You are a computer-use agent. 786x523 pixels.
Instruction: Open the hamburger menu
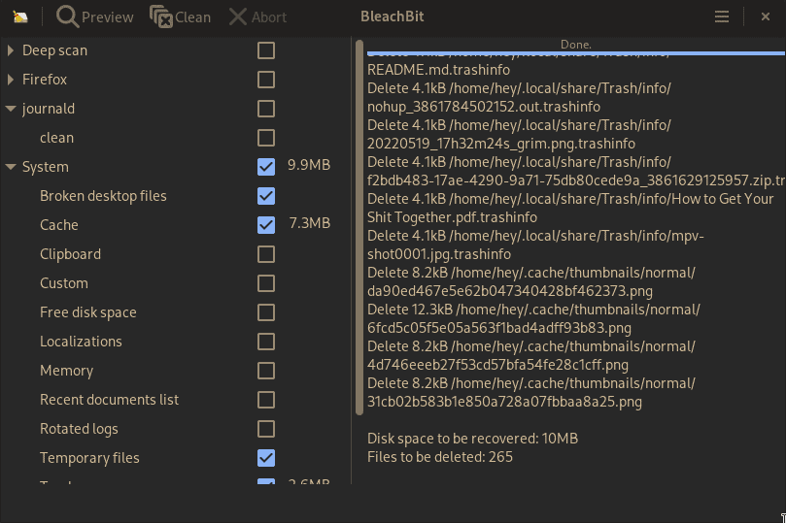pyautogui.click(x=721, y=16)
